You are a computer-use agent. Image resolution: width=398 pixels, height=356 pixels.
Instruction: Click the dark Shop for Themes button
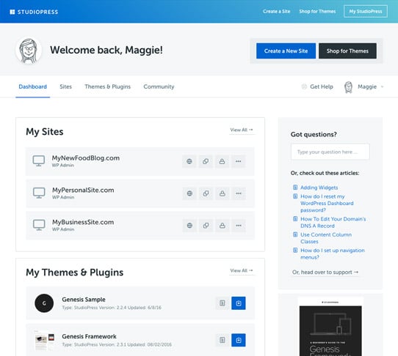[x=347, y=51]
